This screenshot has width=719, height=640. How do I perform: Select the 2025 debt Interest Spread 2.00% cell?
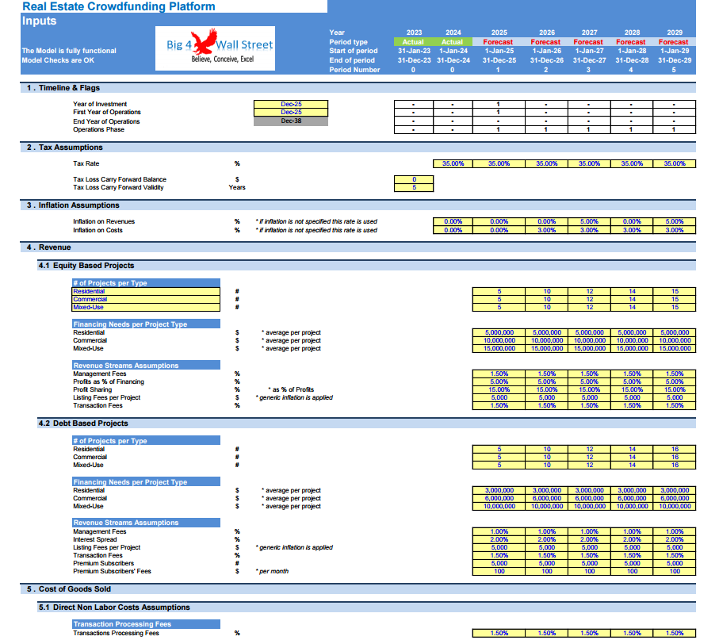click(x=499, y=539)
